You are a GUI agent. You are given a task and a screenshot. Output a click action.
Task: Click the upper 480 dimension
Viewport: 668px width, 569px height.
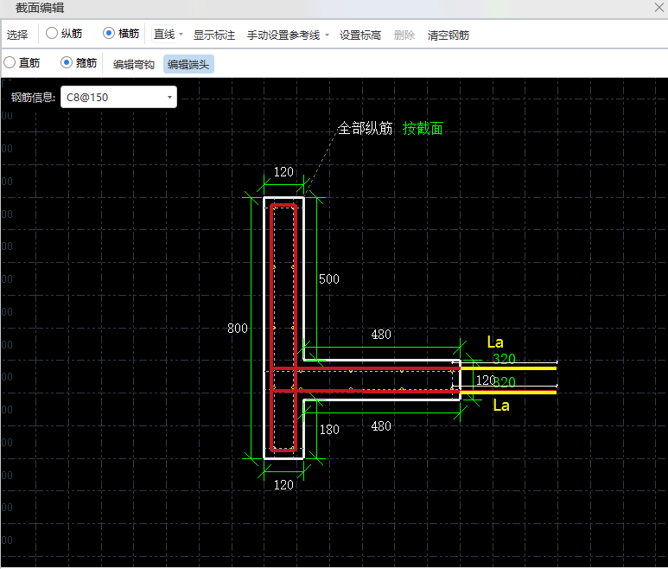click(x=381, y=335)
